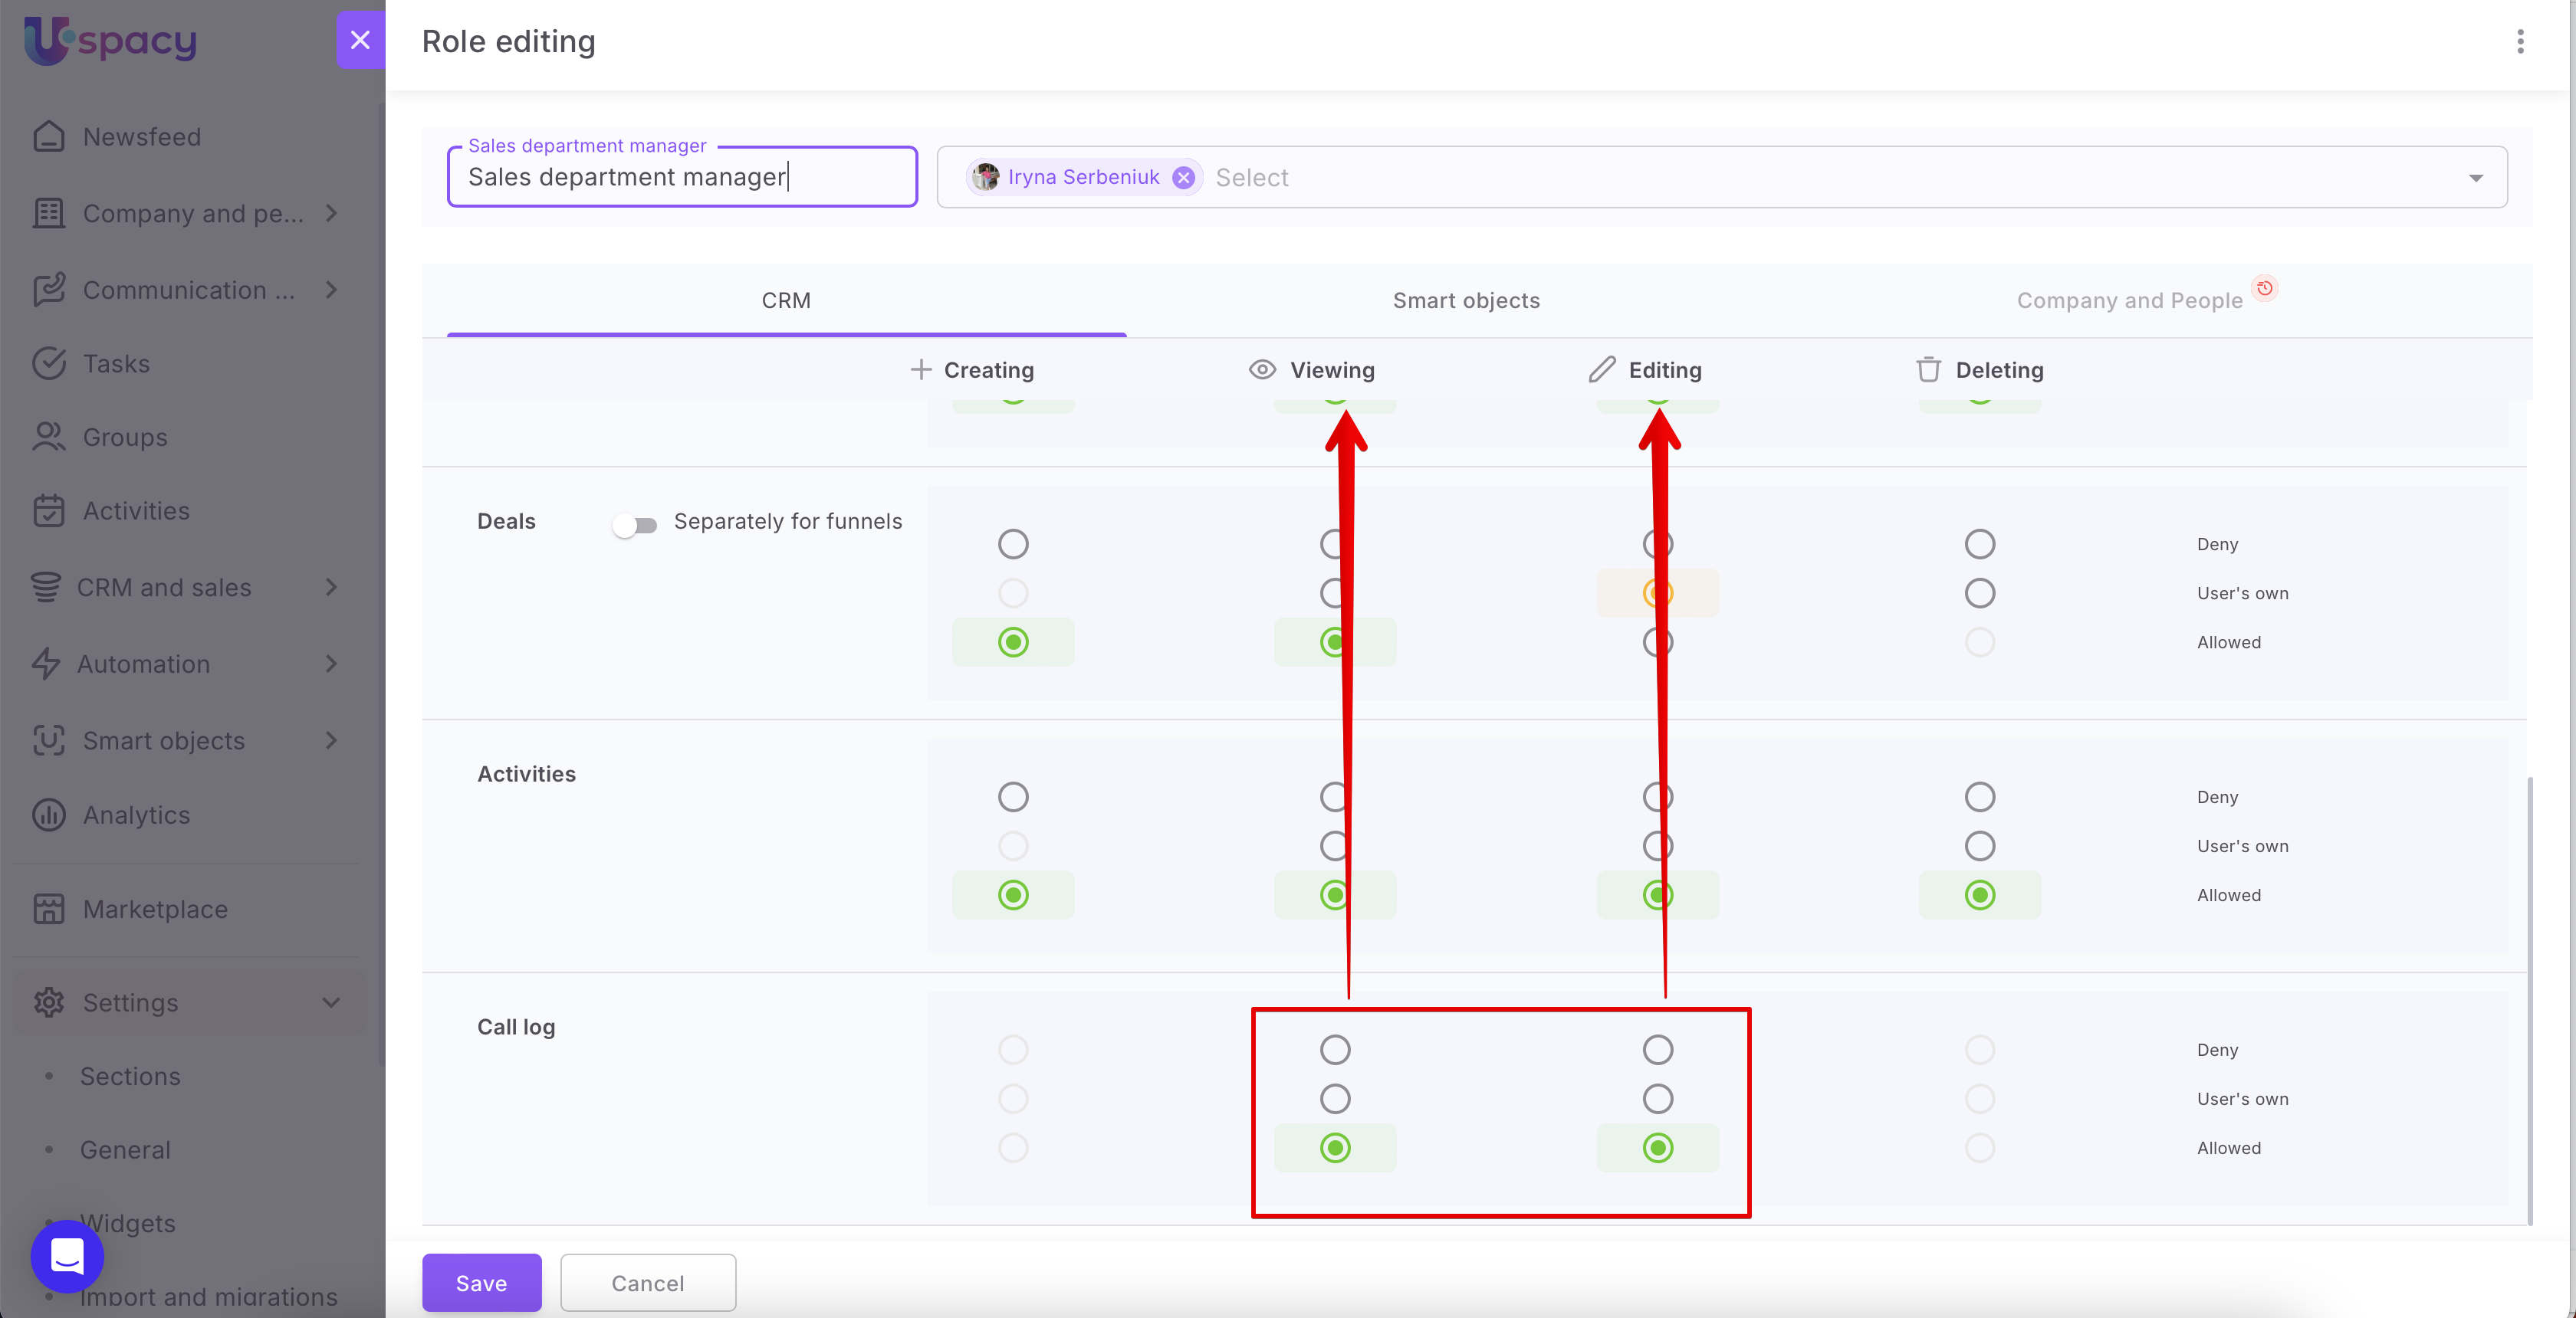Click the role name input field
The image size is (2576, 1318).
[x=682, y=178]
